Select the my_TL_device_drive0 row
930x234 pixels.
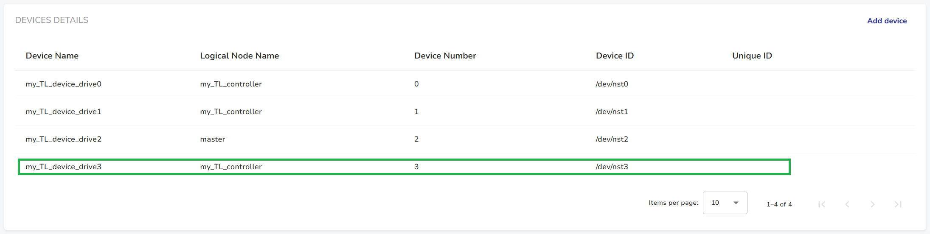[x=64, y=84]
